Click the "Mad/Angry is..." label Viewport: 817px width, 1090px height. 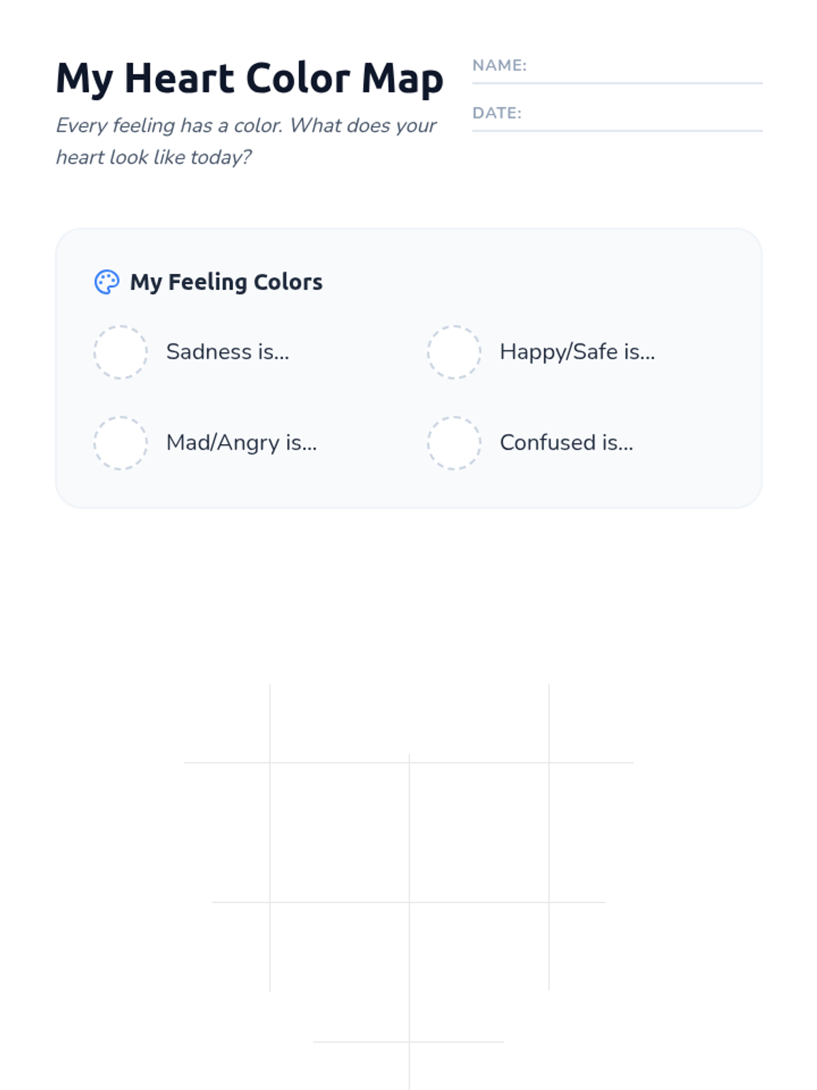click(242, 443)
